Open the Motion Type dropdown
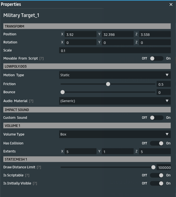176x197 pixels. click(115, 75)
